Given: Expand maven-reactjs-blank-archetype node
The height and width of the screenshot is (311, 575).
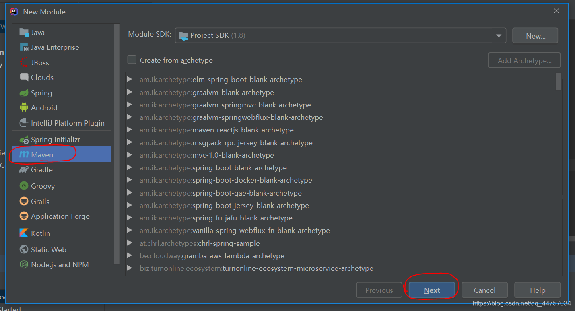Looking at the screenshot, I should point(130,130).
